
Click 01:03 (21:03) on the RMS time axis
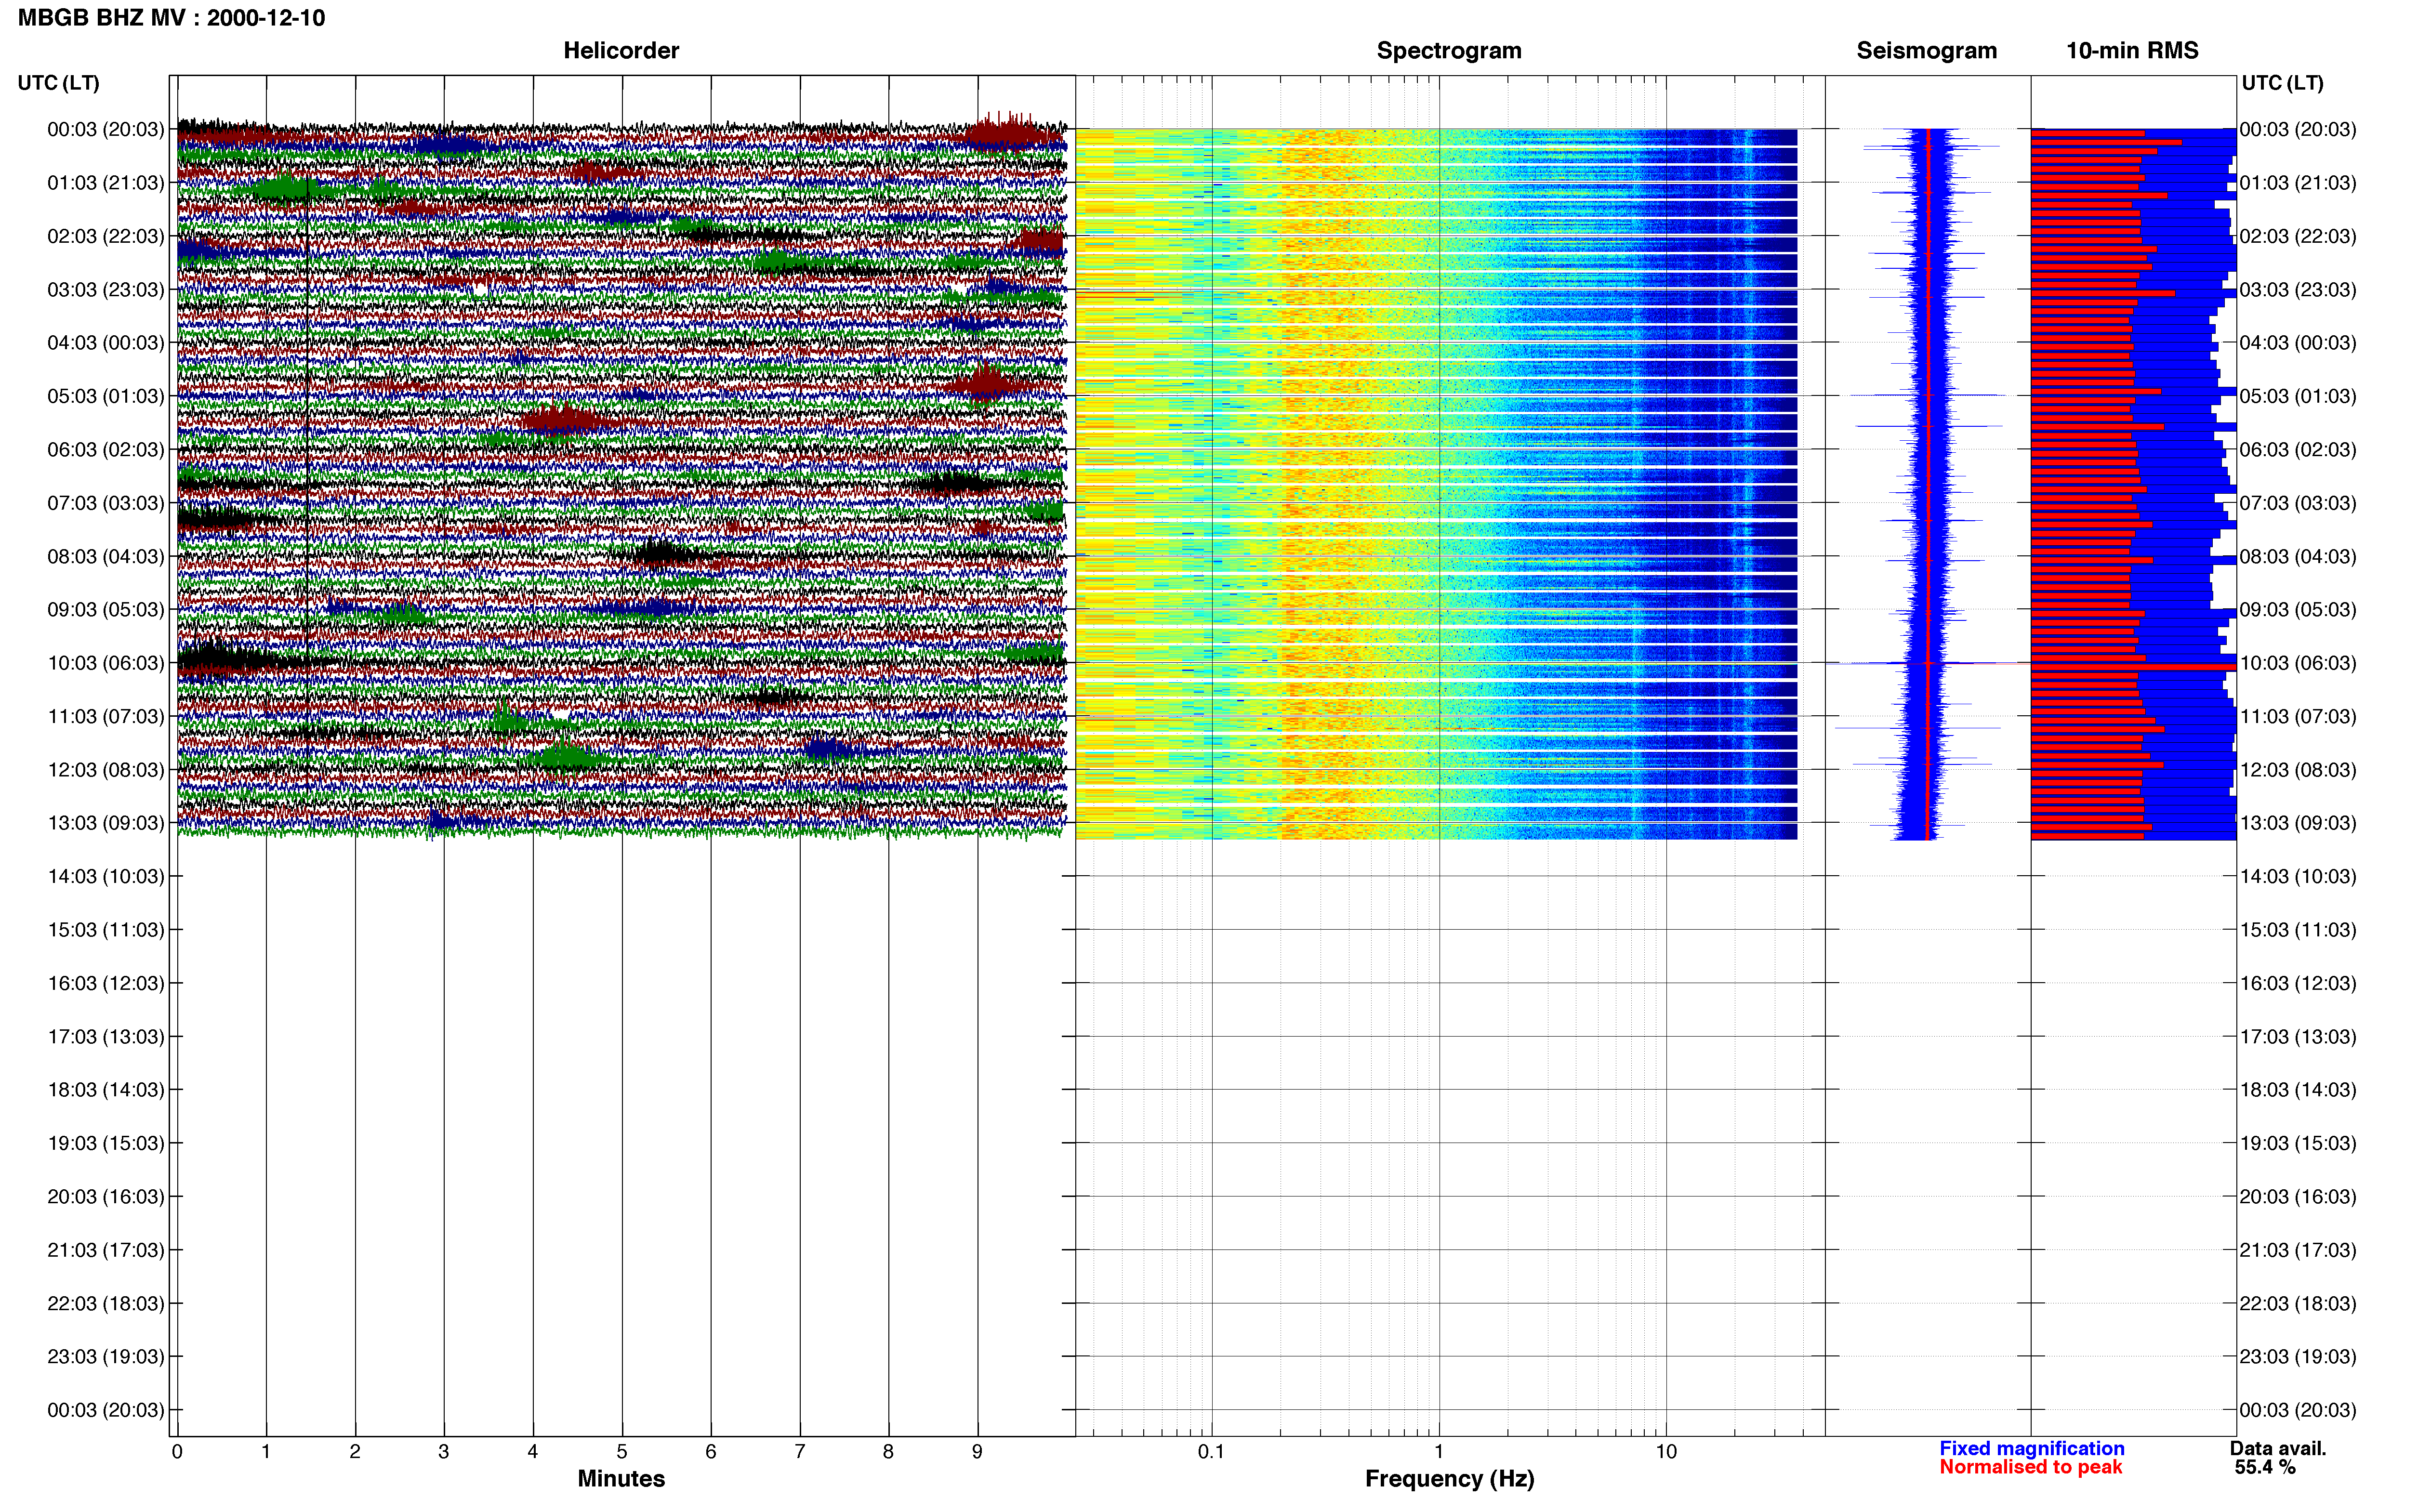pos(2298,183)
